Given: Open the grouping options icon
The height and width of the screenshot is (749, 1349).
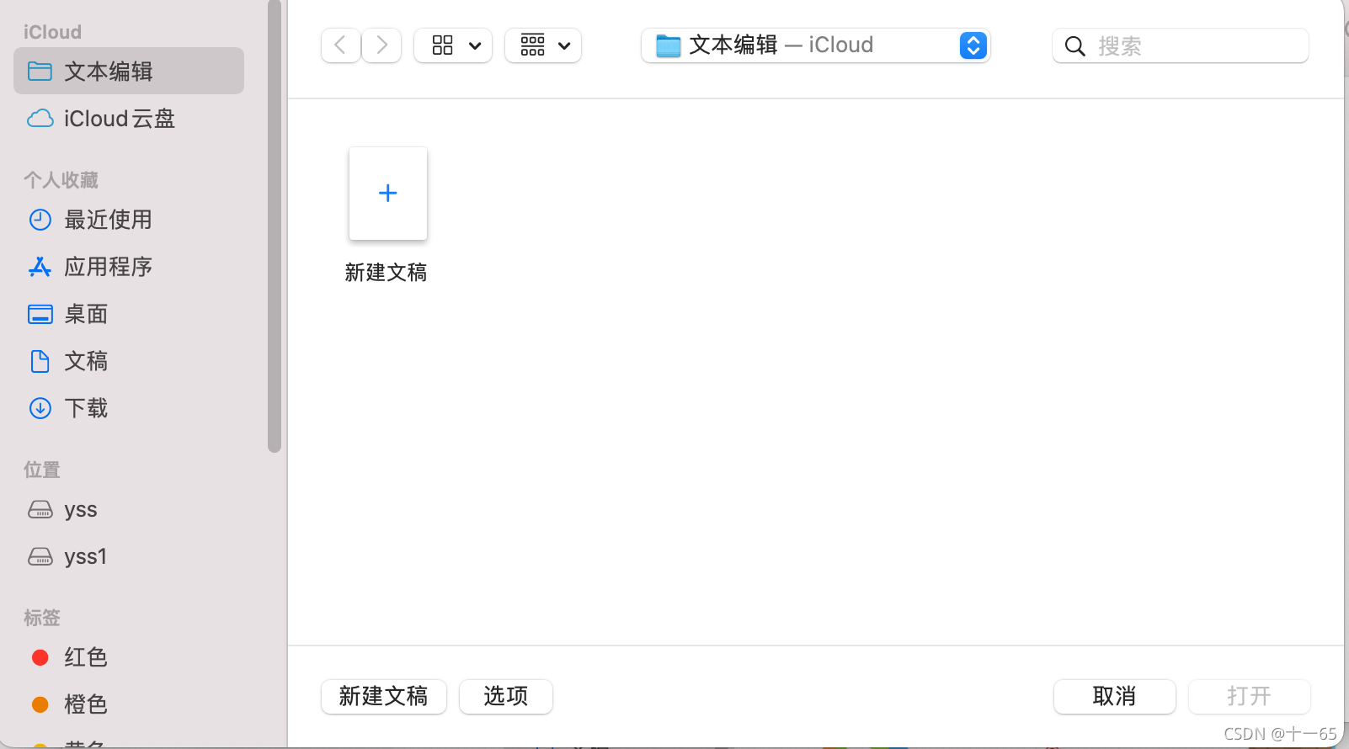Looking at the screenshot, I should pos(532,45).
